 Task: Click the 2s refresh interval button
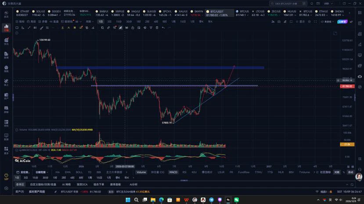click(x=273, y=21)
